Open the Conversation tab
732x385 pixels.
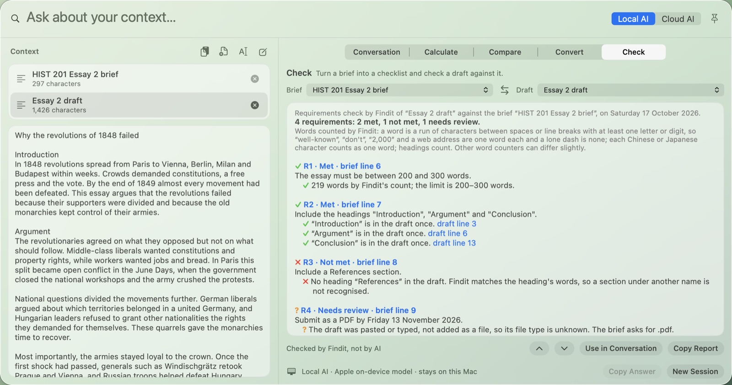pyautogui.click(x=377, y=52)
